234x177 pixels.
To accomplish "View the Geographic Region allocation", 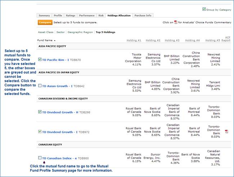I will pyautogui.click(x=80, y=32).
